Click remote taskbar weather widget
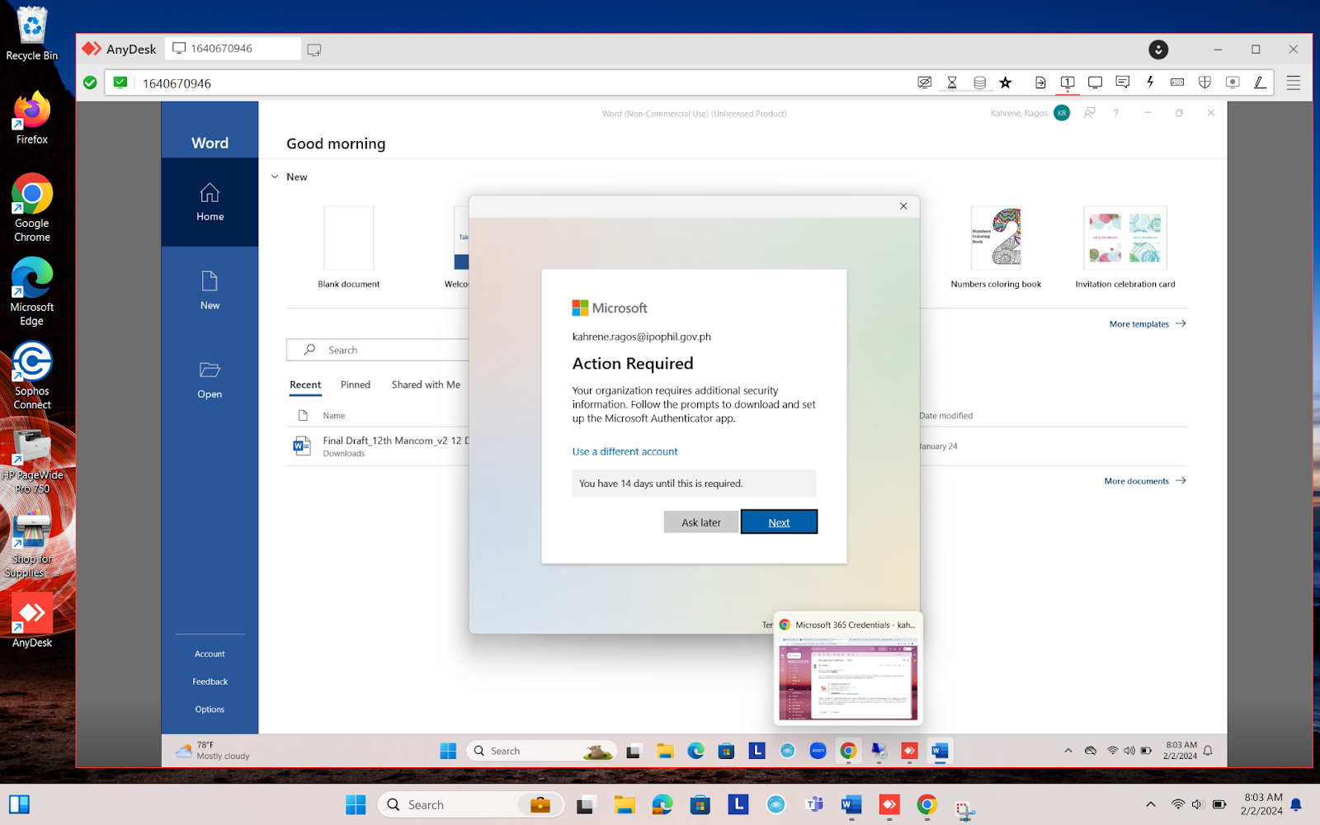The height and width of the screenshot is (825, 1320). coord(212,751)
